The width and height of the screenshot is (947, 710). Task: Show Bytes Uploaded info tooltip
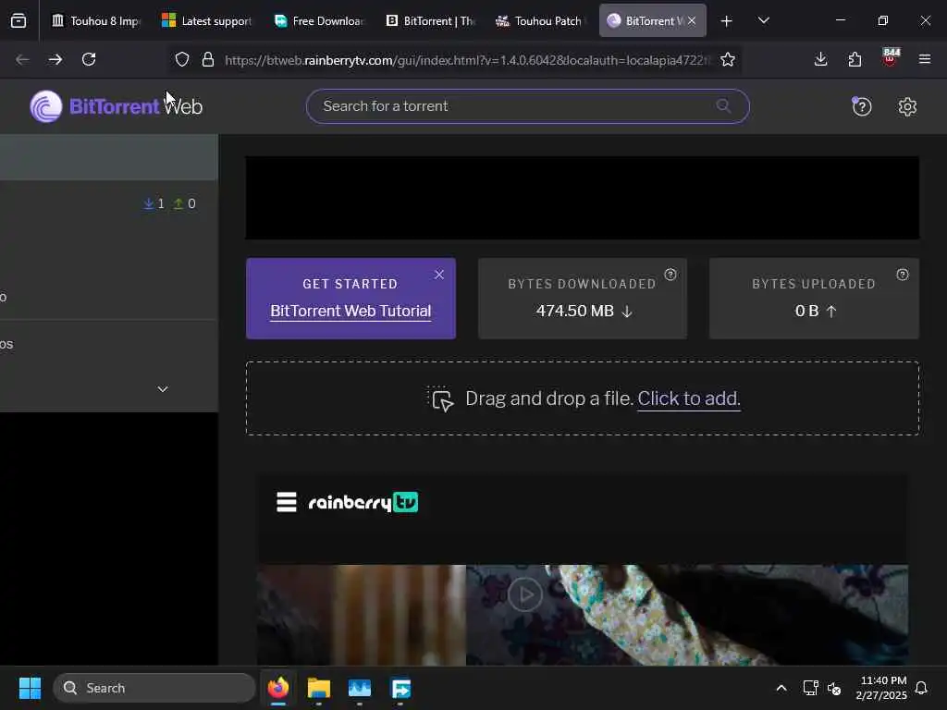click(x=903, y=275)
